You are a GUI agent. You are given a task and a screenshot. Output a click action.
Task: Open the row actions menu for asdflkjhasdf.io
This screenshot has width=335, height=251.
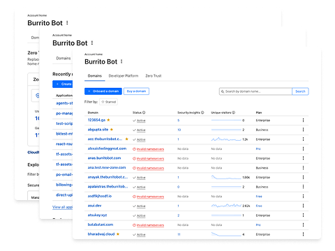click(x=303, y=197)
